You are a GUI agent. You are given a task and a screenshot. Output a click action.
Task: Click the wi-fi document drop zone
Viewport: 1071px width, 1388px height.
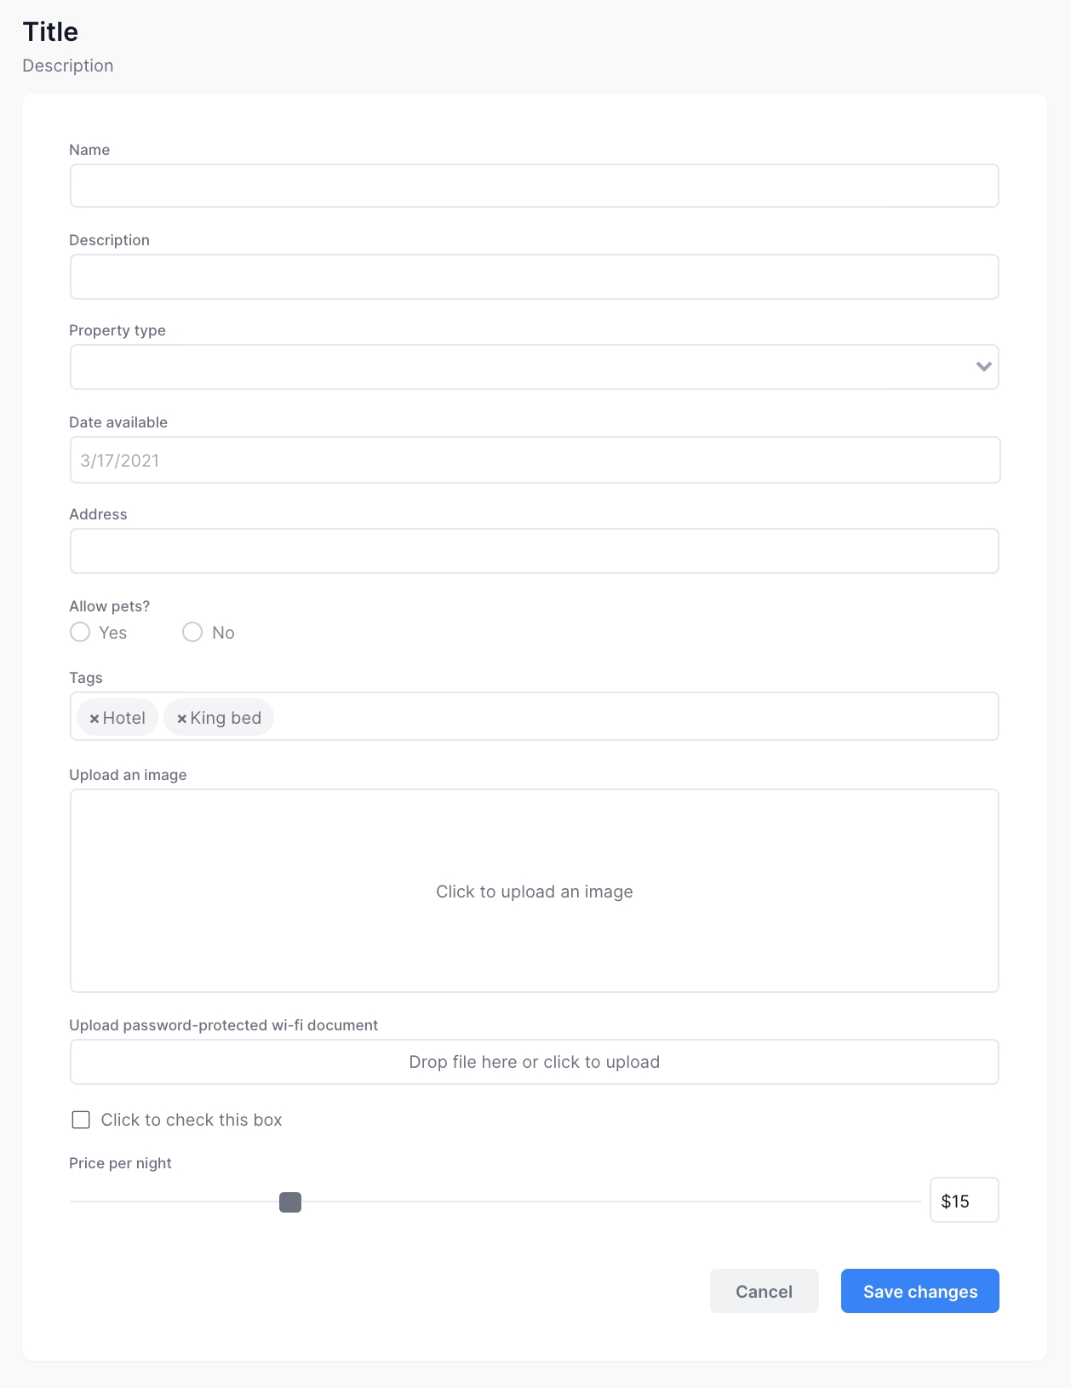coord(534,1062)
